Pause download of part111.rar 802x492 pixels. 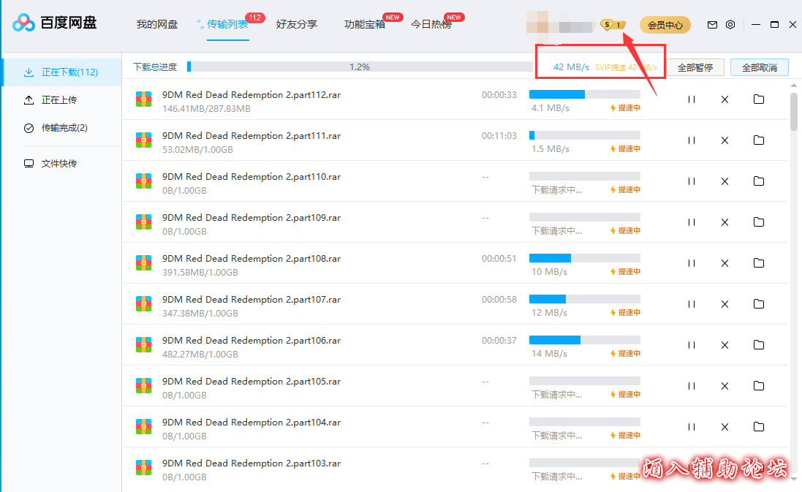[x=691, y=140]
